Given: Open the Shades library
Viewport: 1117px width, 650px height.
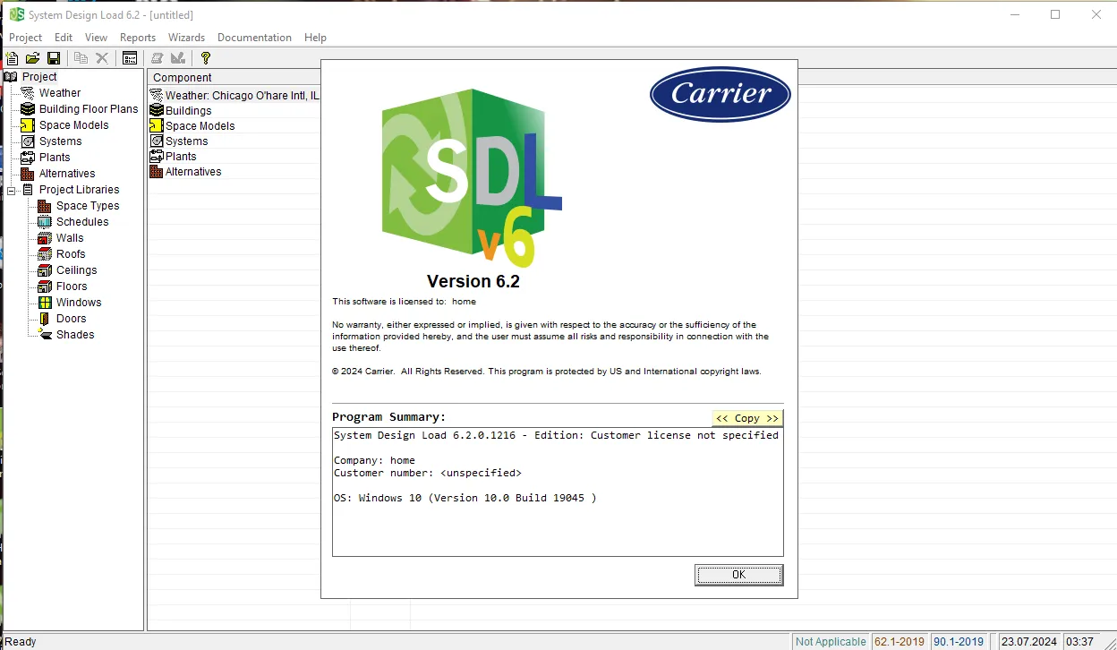Looking at the screenshot, I should click(x=75, y=335).
